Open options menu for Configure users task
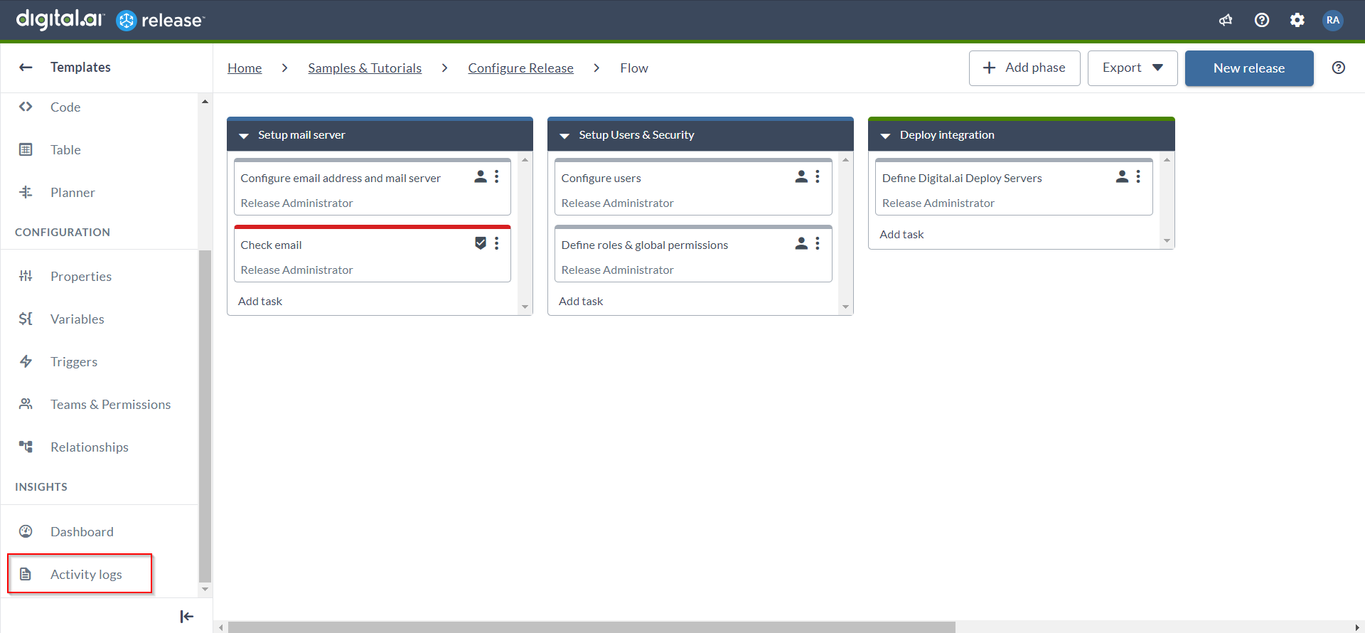The width and height of the screenshot is (1365, 633). (818, 176)
